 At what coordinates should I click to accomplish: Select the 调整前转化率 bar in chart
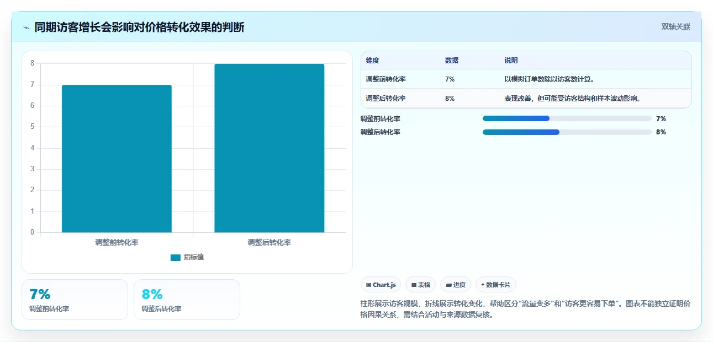[x=117, y=159]
